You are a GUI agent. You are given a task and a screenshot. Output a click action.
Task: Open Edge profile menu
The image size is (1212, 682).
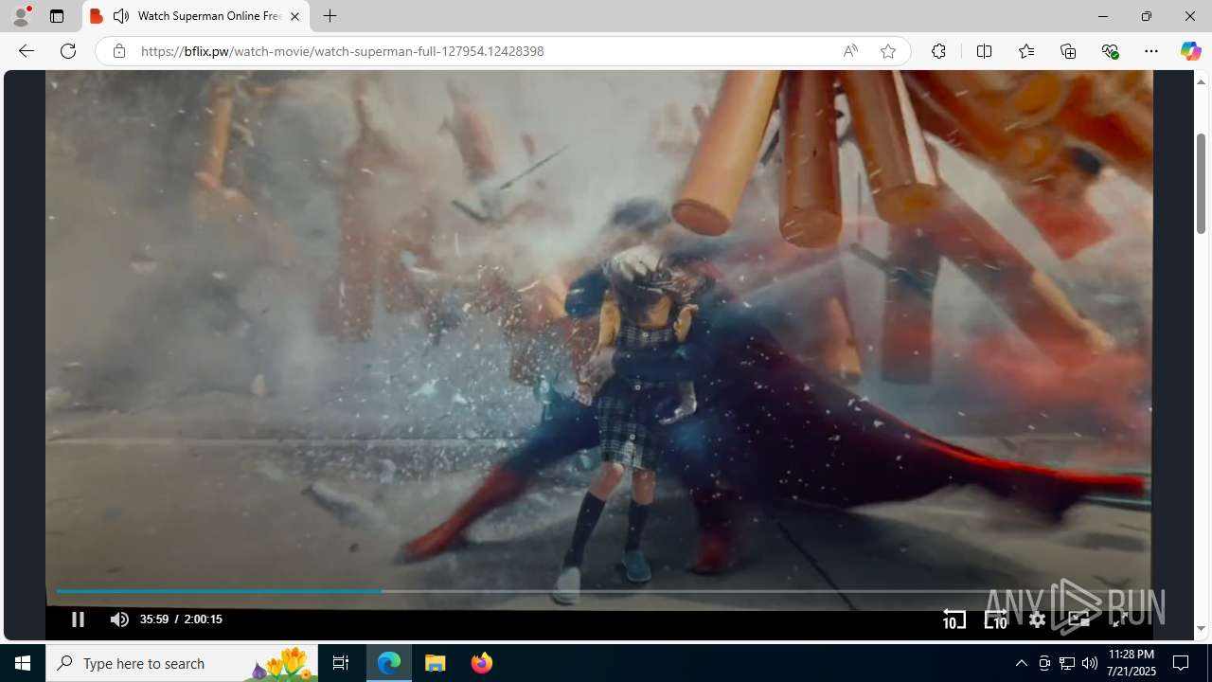tap(21, 16)
